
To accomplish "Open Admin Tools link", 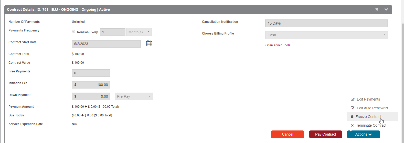I will pos(278,45).
